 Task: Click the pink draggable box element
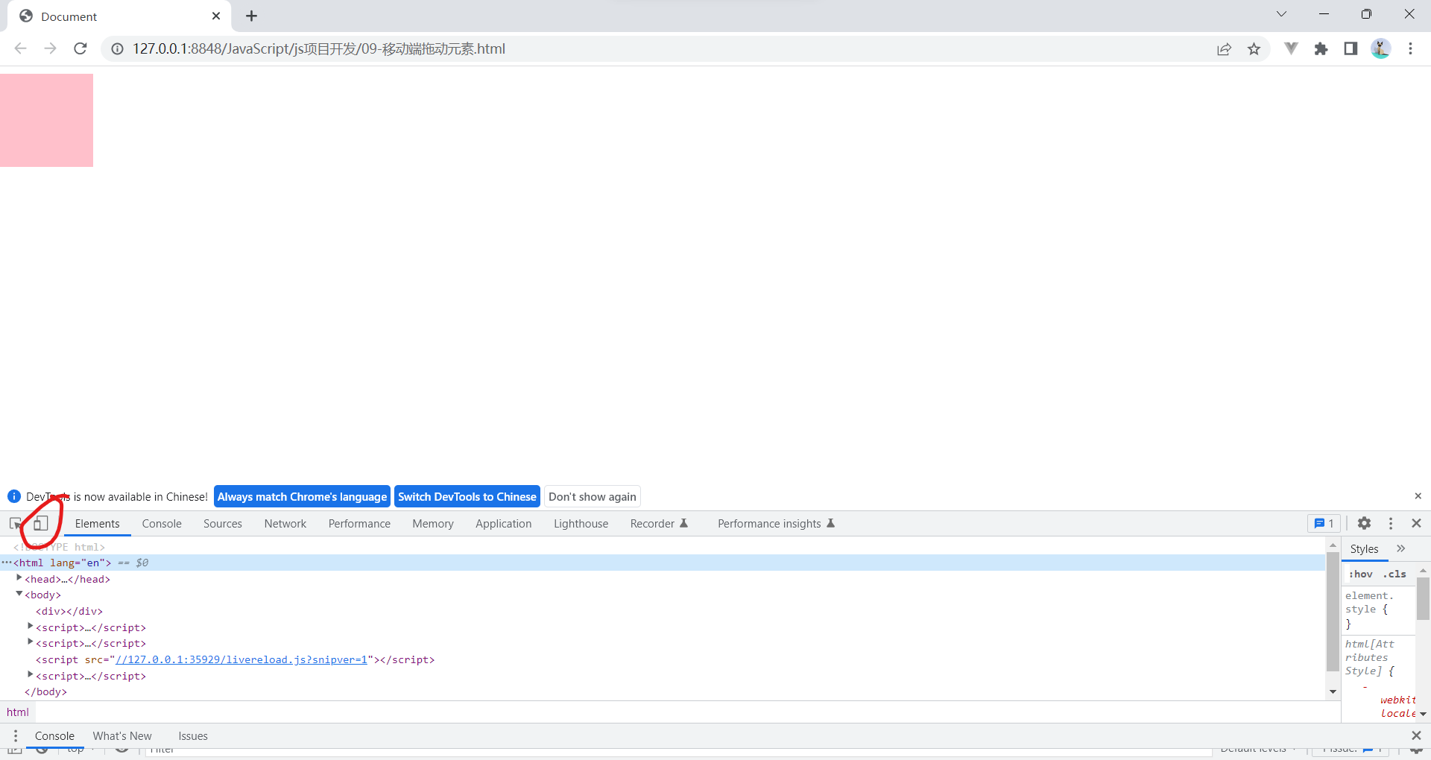pos(46,119)
